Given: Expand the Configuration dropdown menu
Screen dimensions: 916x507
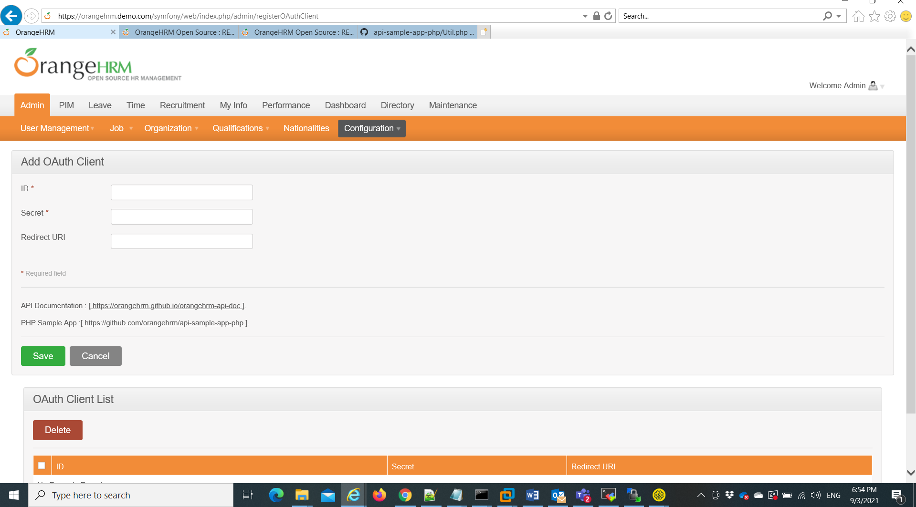Looking at the screenshot, I should (371, 128).
